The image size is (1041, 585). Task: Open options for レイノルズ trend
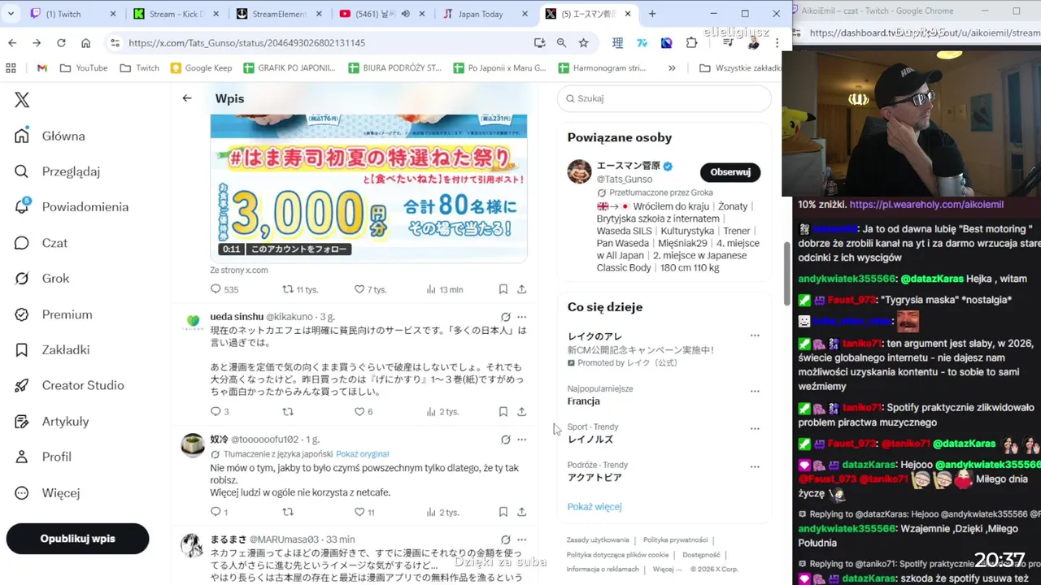pyautogui.click(x=755, y=429)
